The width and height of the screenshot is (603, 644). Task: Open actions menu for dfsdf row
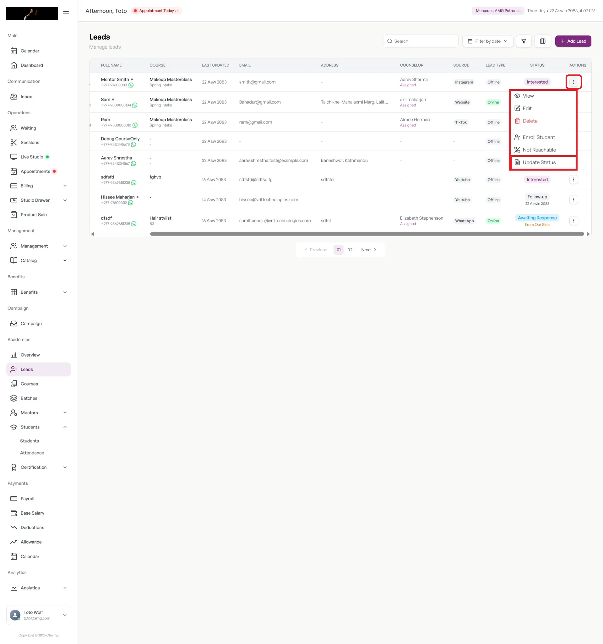click(573, 221)
